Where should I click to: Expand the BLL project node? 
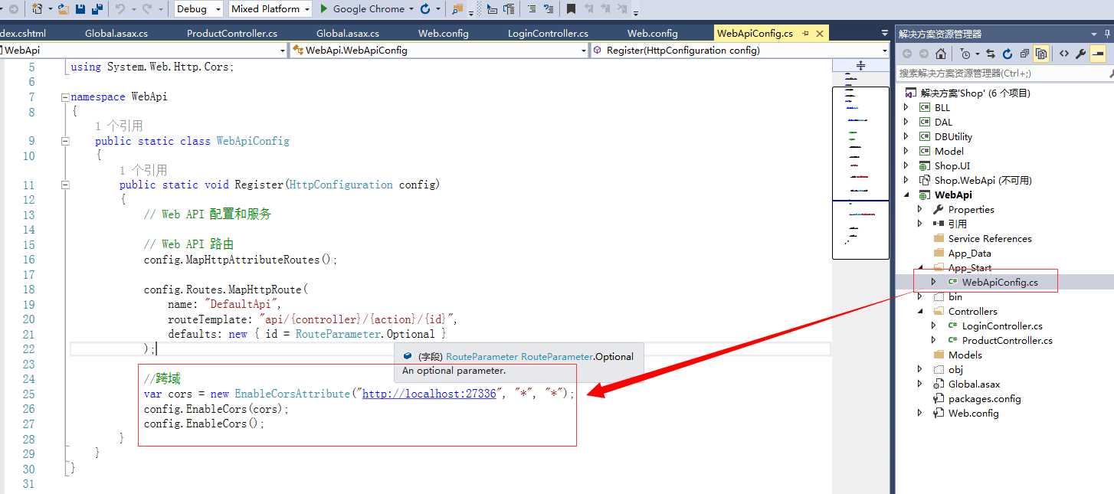906,107
